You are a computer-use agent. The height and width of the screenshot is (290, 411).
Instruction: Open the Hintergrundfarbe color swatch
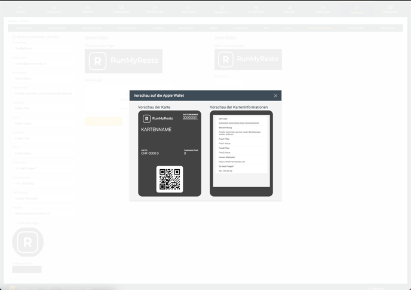click(x=27, y=269)
